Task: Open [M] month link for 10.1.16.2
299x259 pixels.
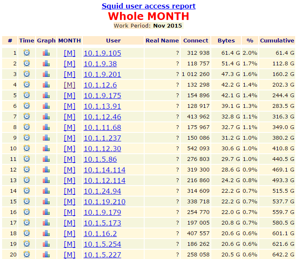Action: click(x=70, y=234)
